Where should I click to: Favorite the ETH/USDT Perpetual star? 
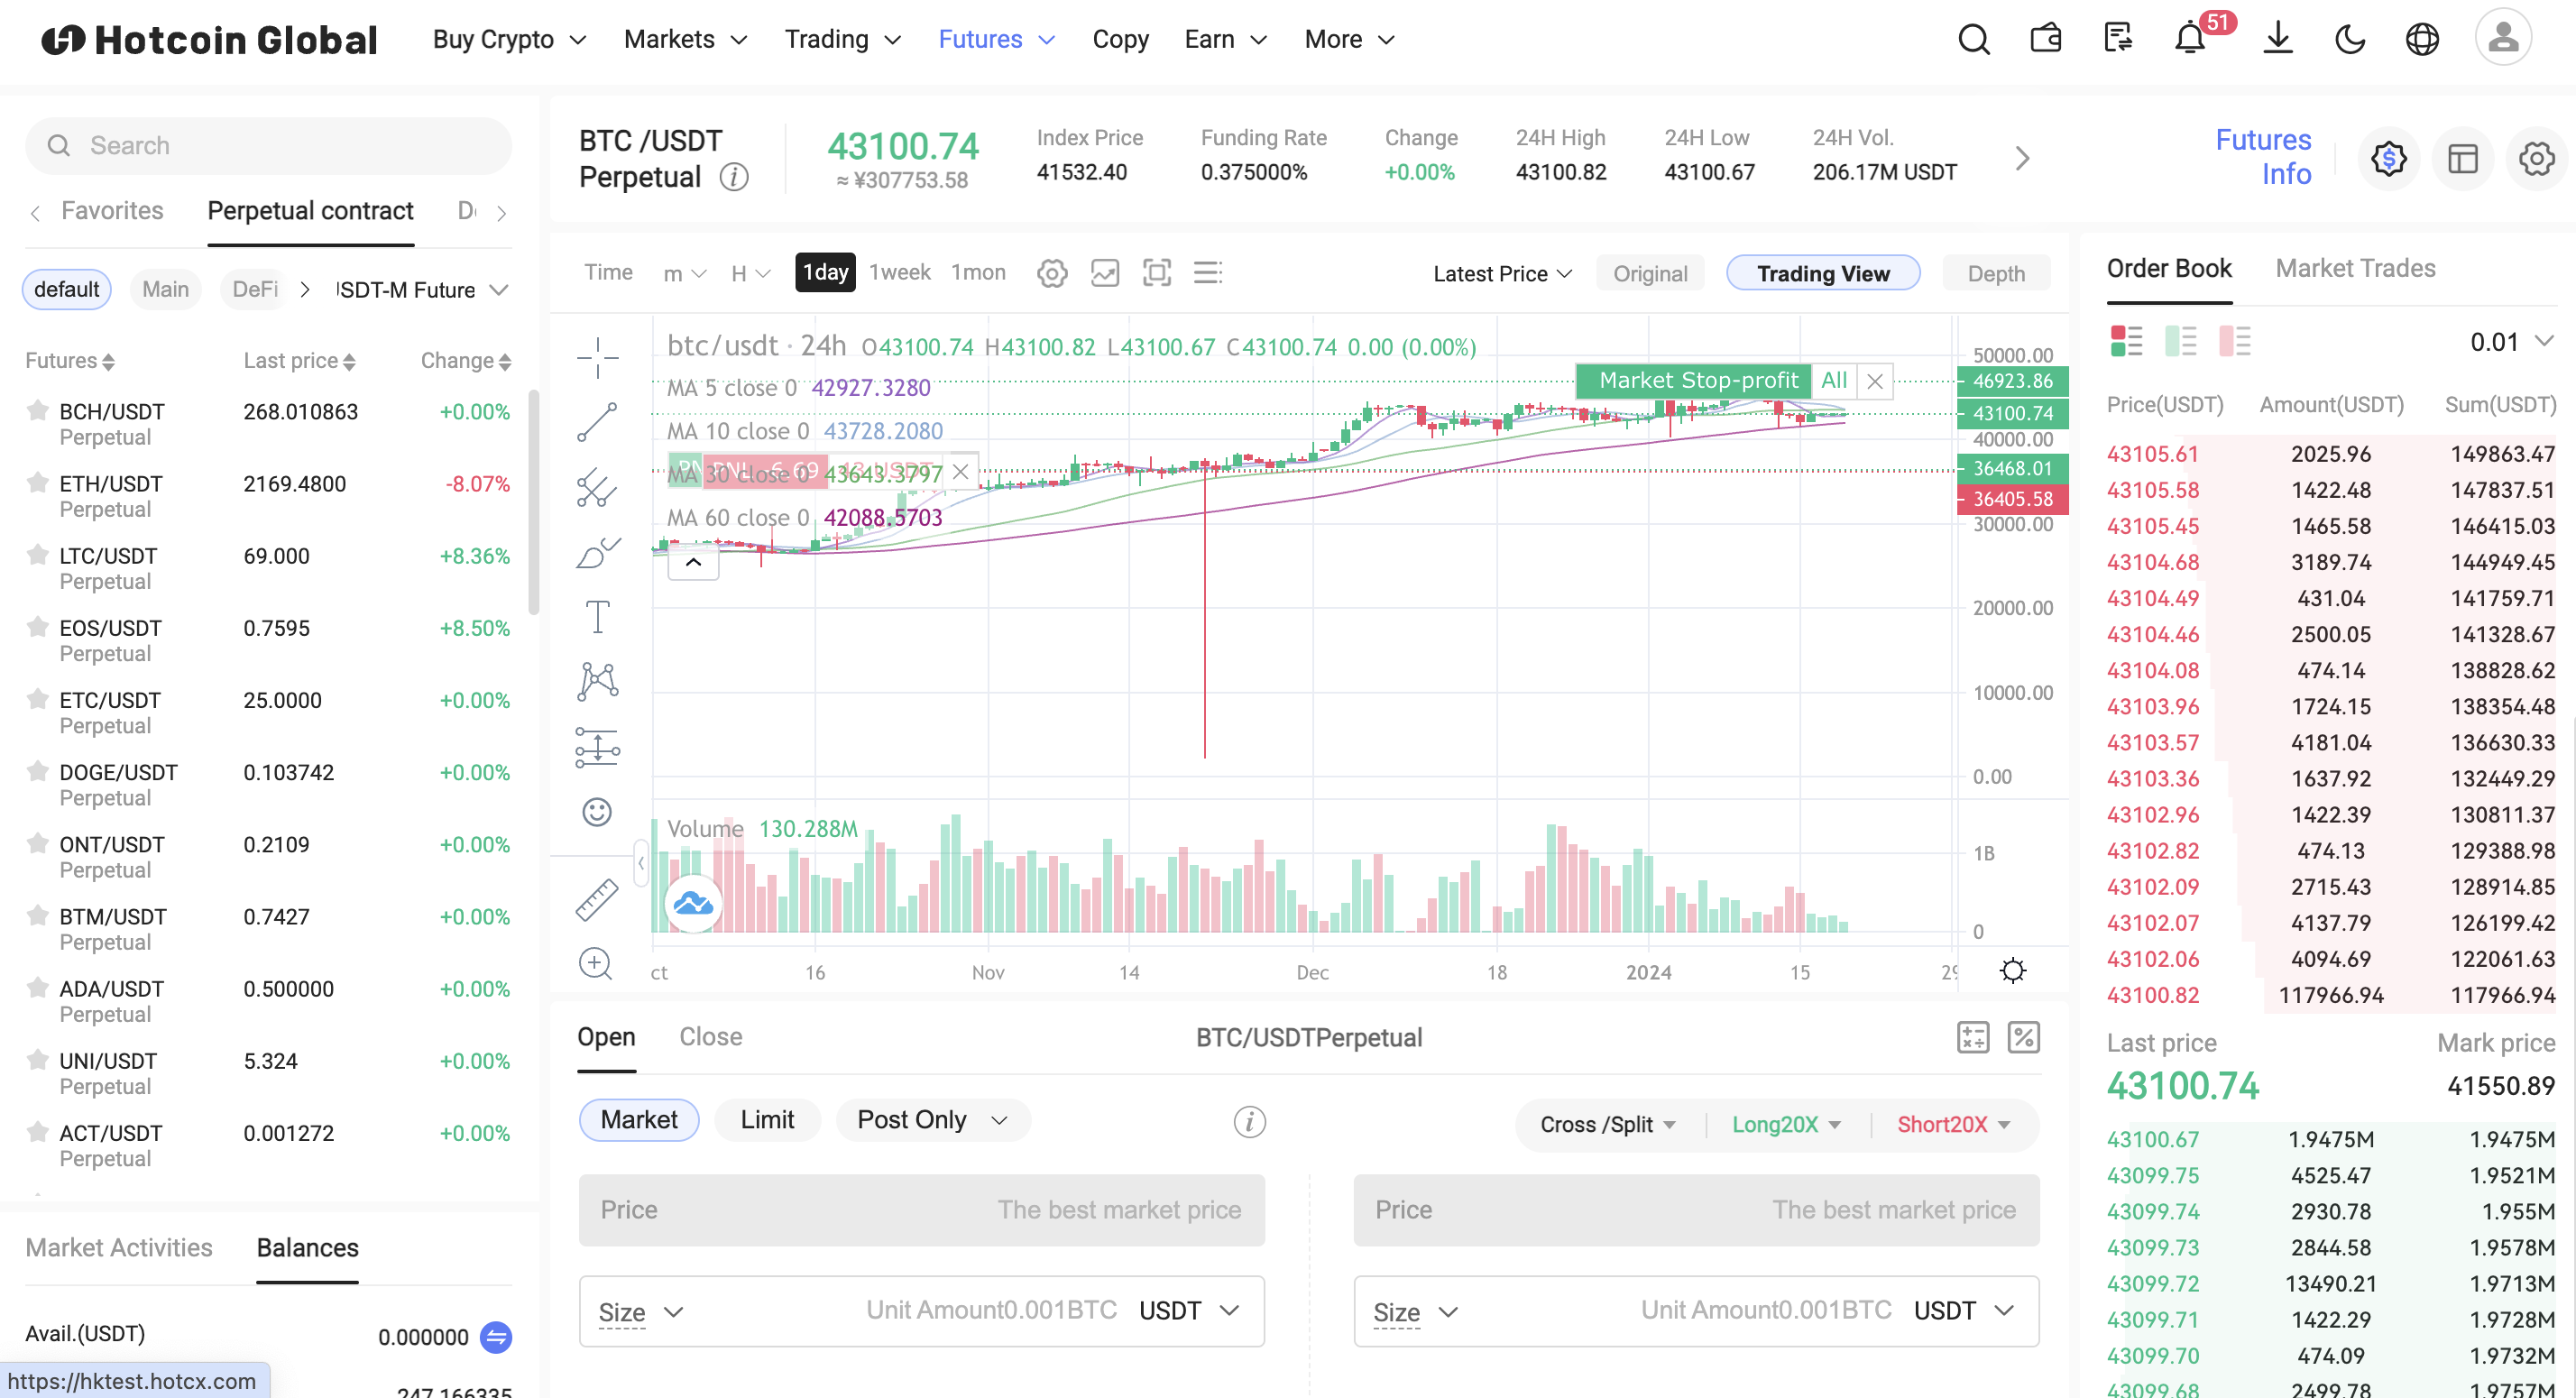tap(38, 483)
